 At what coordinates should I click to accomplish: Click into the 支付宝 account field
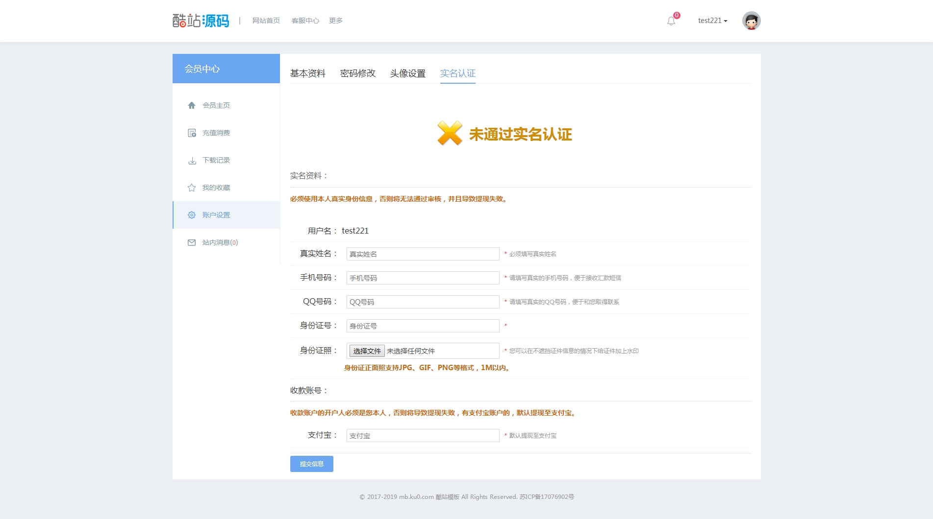coord(423,436)
